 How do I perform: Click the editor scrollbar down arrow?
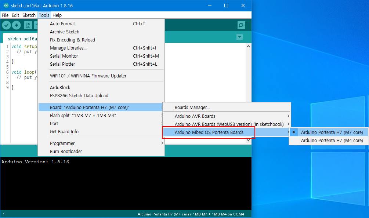(248, 141)
